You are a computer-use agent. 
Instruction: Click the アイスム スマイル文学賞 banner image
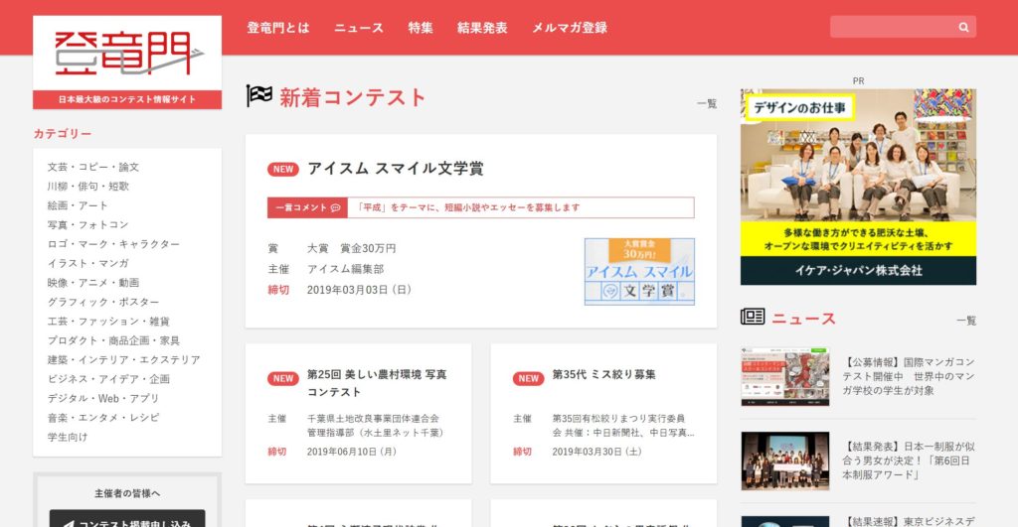tap(639, 271)
